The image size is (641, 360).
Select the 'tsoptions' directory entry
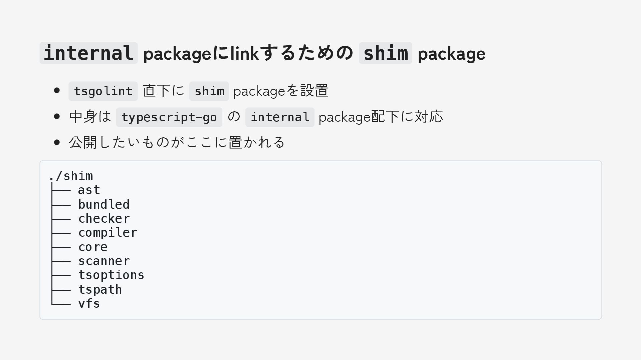tap(111, 275)
